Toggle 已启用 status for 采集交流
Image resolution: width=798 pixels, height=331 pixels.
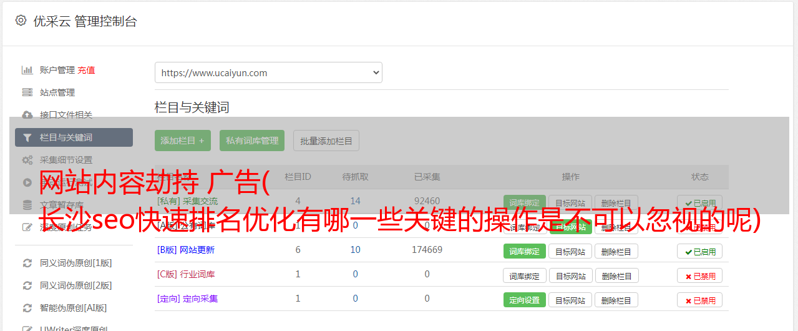point(700,203)
